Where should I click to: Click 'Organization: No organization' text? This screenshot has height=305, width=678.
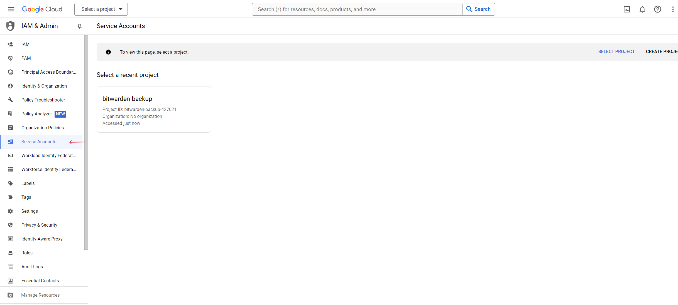132,116
